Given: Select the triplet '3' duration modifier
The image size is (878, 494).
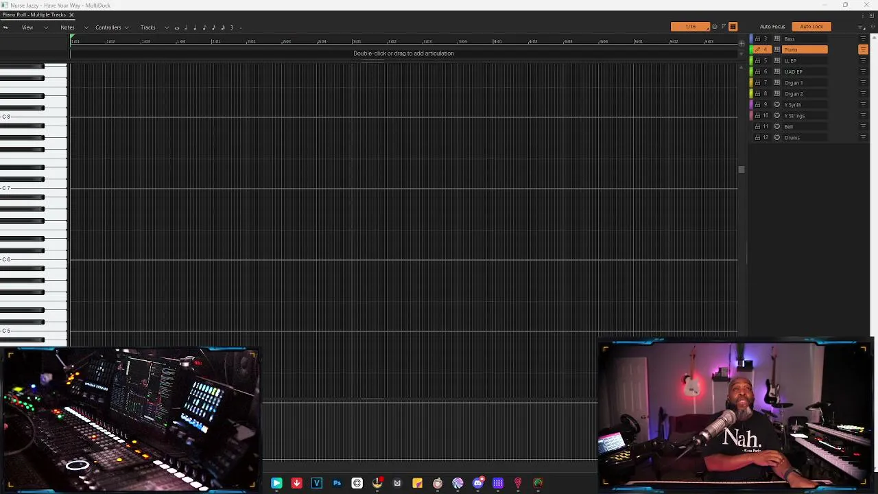Looking at the screenshot, I should [x=232, y=27].
